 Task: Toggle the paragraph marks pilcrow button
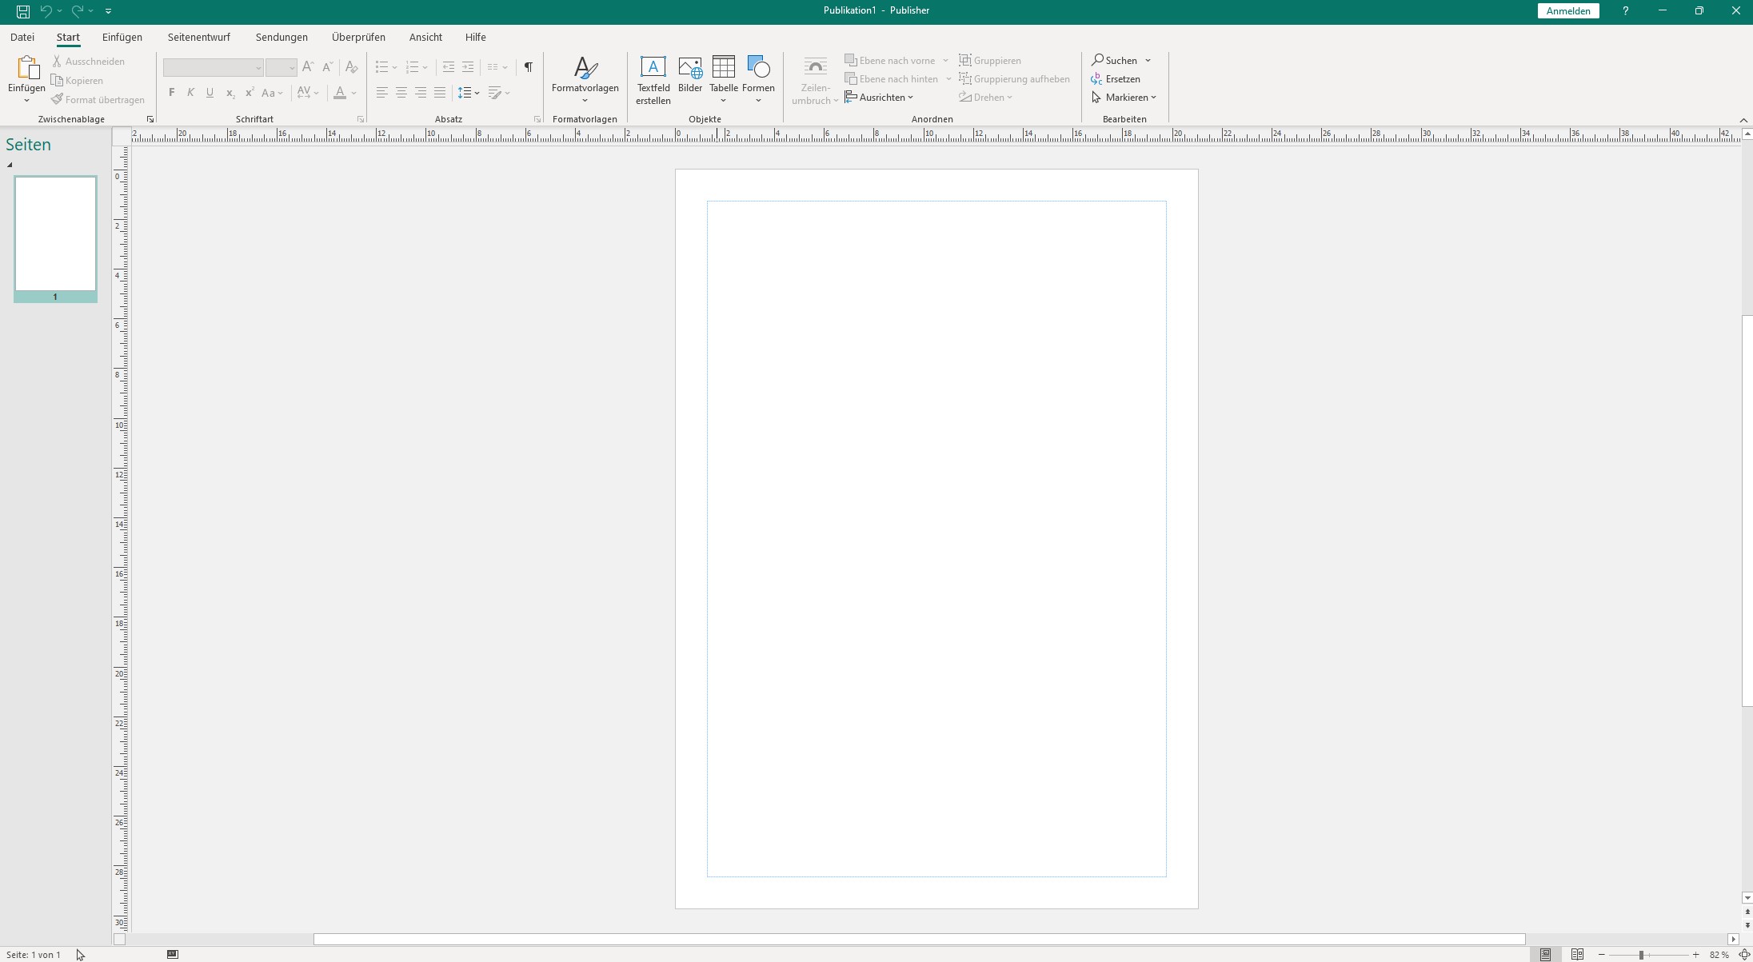click(x=528, y=67)
